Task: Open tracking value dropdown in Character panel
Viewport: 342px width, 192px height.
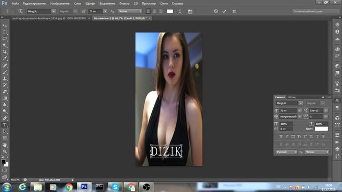Action: point(325,117)
